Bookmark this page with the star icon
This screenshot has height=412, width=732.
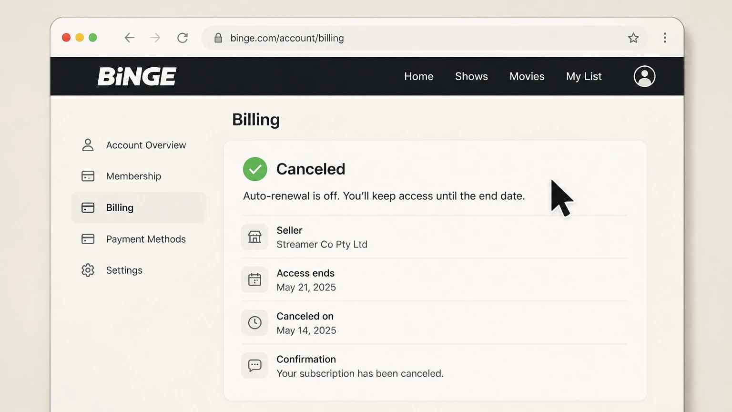pyautogui.click(x=633, y=38)
